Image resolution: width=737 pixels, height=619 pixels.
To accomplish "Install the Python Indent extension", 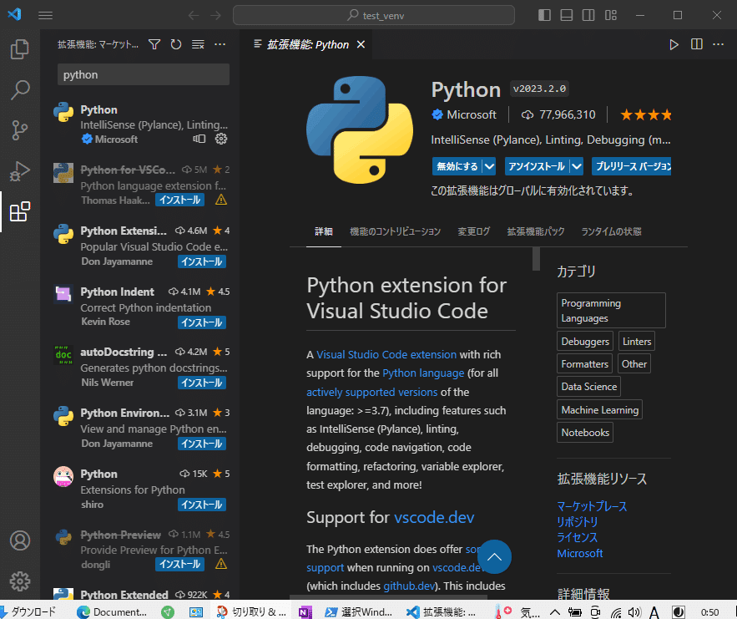I will (x=202, y=322).
